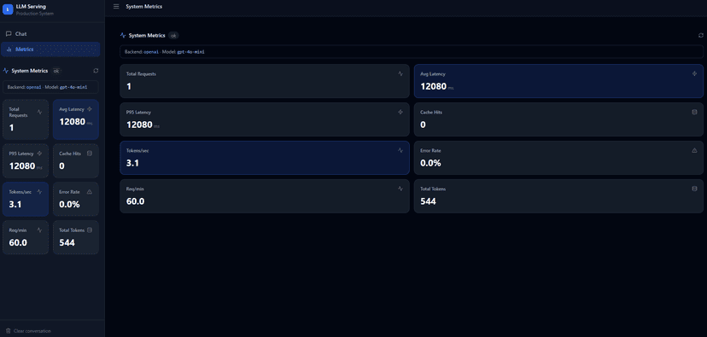Click the LLM Serving title text
Image resolution: width=707 pixels, height=337 pixels.
31,7
